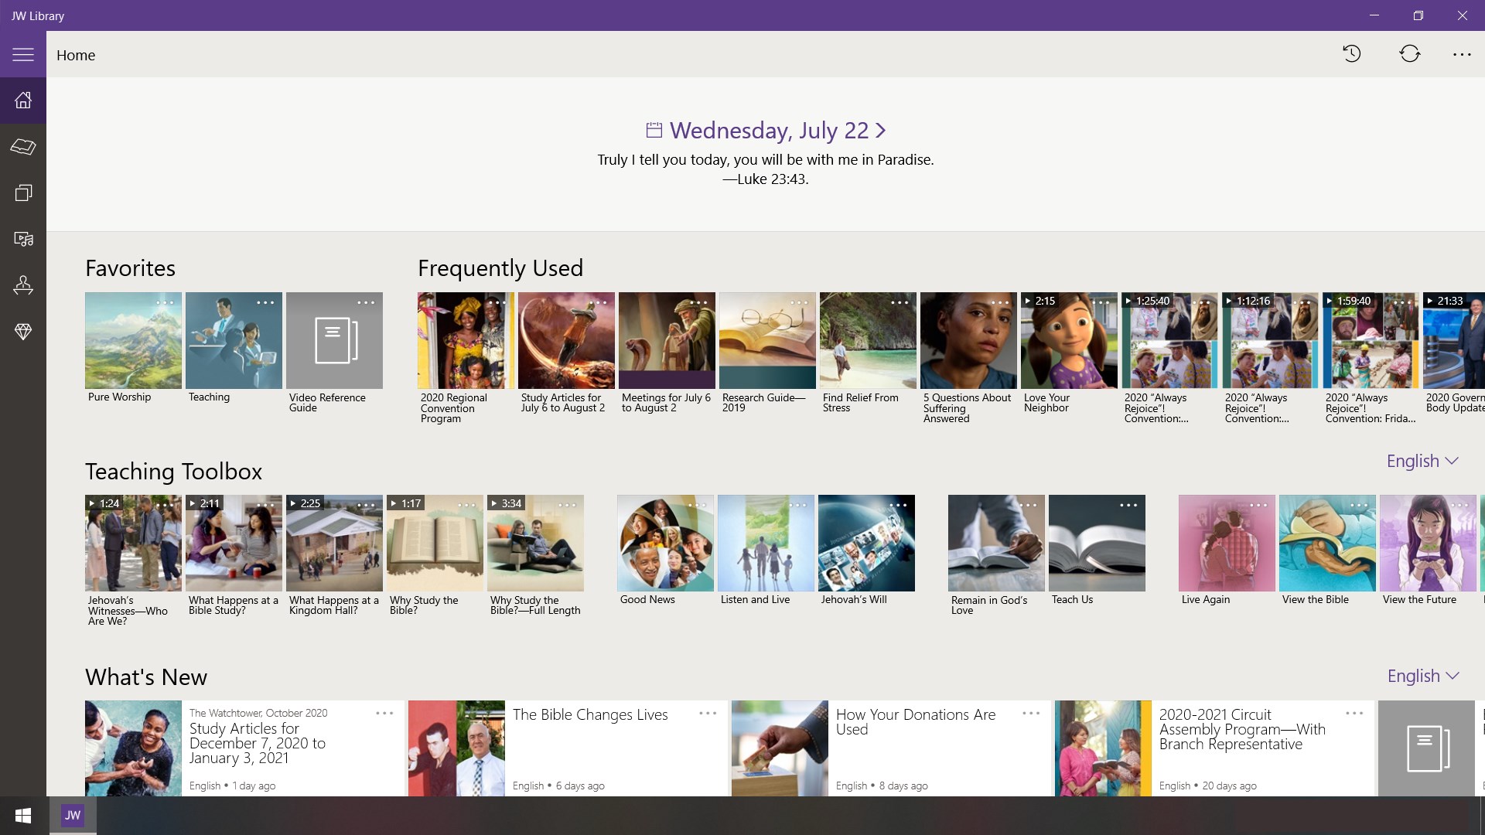Open The Bible Changes Lives item

(x=568, y=748)
